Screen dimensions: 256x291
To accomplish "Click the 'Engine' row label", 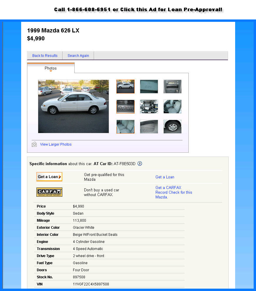I will pos(42,242).
